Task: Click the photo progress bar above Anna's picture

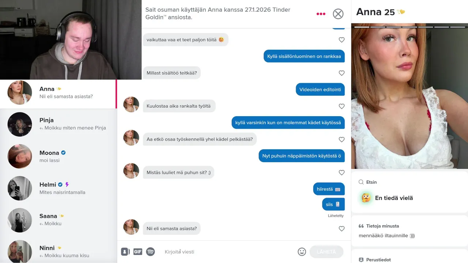Action: click(x=409, y=27)
